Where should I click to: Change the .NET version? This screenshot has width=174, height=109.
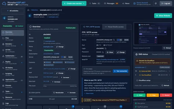click(72, 69)
